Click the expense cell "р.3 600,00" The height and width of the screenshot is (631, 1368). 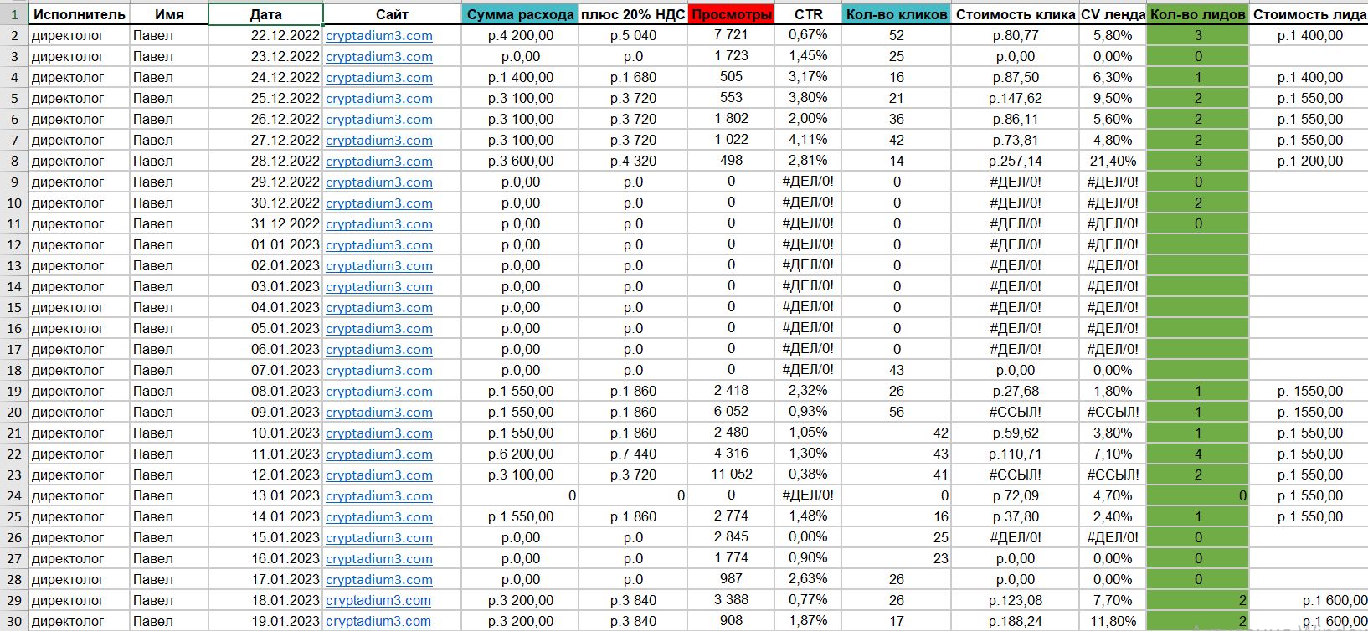pyautogui.click(x=520, y=161)
